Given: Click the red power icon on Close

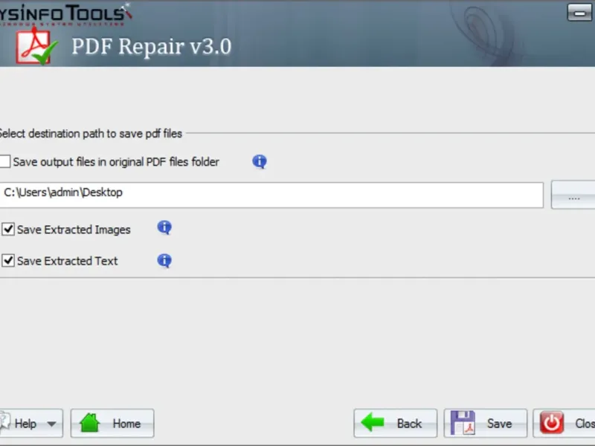Looking at the screenshot, I should point(552,423).
